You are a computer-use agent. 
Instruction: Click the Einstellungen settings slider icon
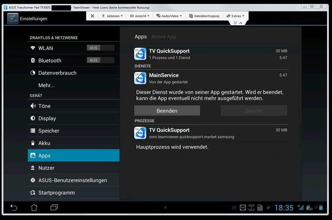[x=13, y=18]
